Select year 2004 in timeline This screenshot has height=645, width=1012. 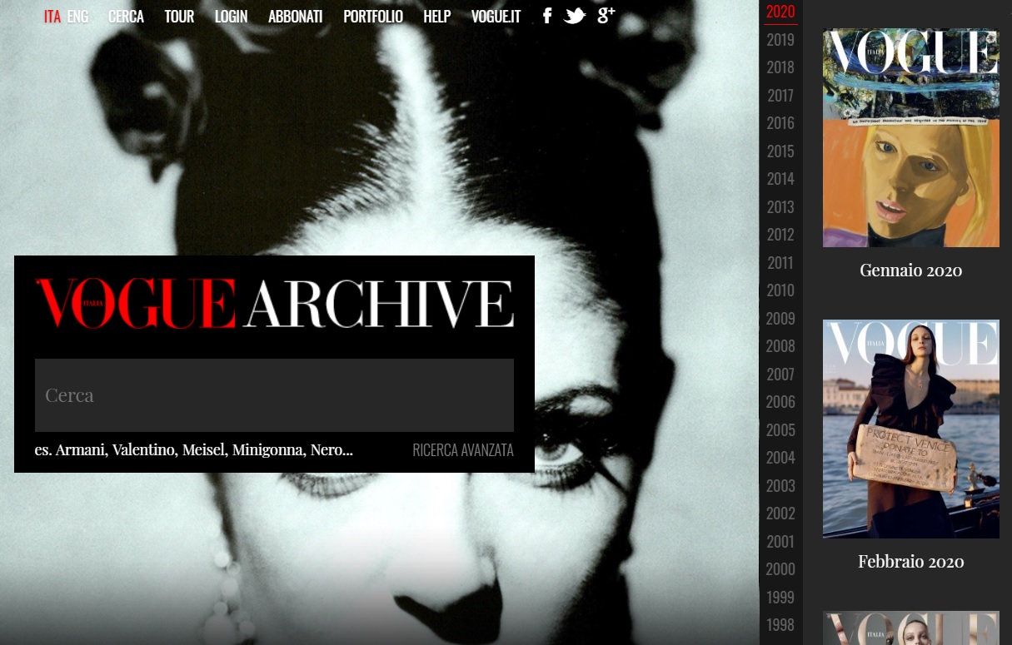coord(780,458)
